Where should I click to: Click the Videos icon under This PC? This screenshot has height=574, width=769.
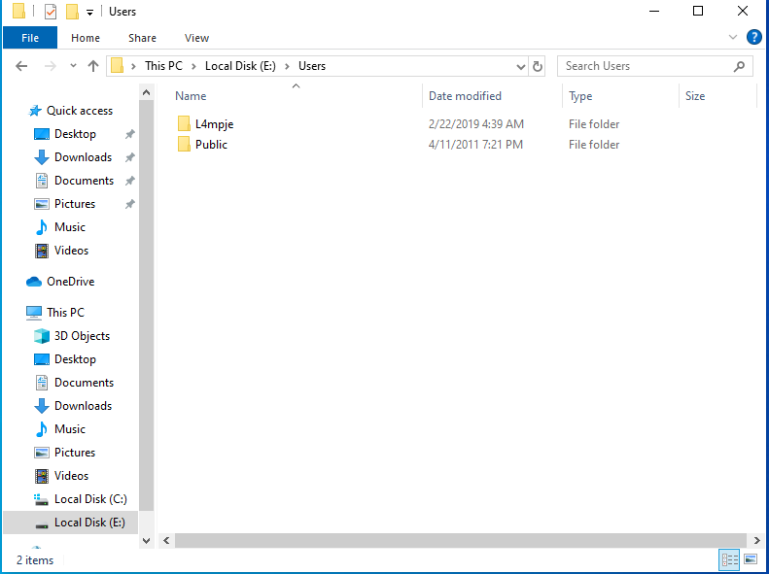click(x=42, y=476)
